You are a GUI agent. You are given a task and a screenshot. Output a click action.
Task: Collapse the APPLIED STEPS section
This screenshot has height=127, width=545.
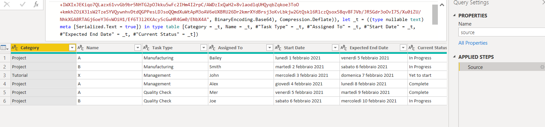click(x=454, y=57)
